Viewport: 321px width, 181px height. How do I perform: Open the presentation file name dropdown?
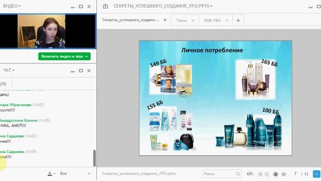(x=211, y=6)
